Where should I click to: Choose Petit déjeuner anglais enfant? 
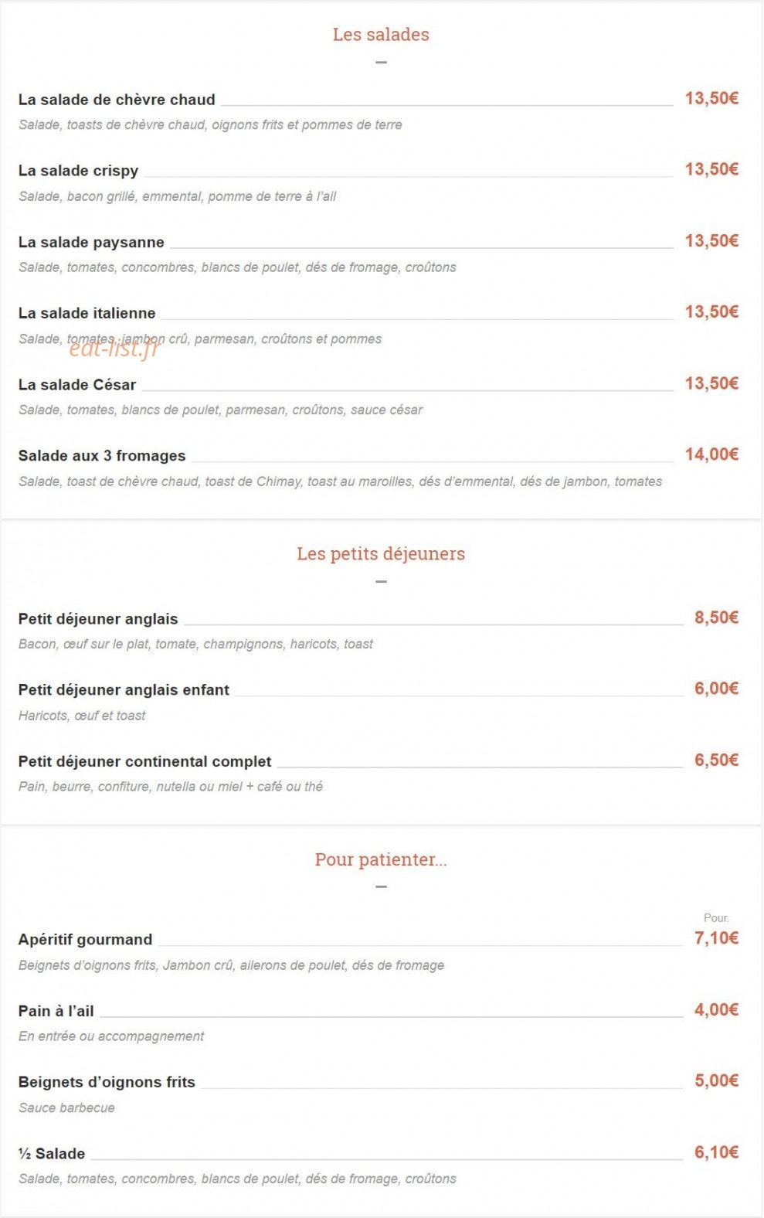click(x=124, y=690)
